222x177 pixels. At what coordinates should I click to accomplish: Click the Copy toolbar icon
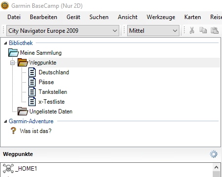pos(203,30)
